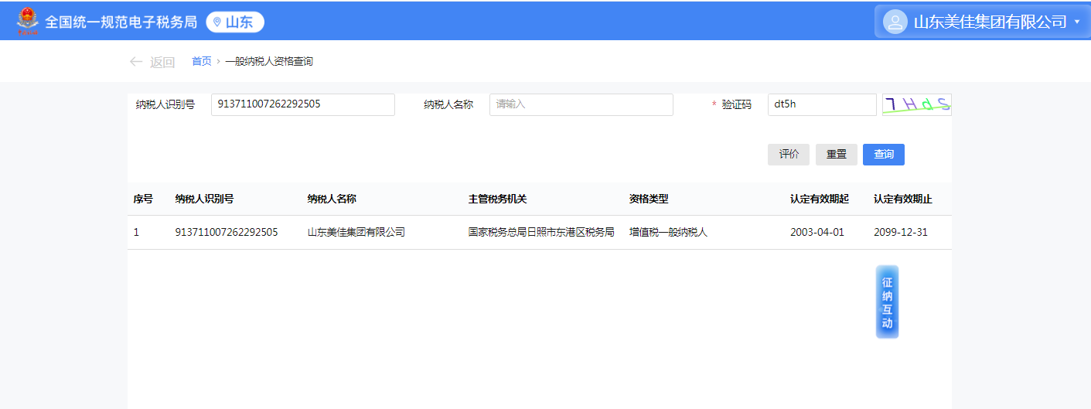This screenshot has height=409, width=1091.
Task: Click the location pin icon beside 山东
Action: click(x=216, y=22)
